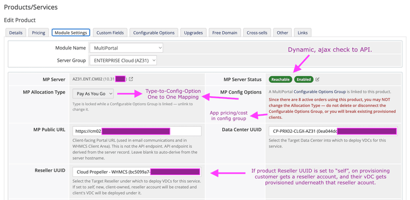Open the Free Domain tab
Viewport: 410px width, 200px height.
click(x=224, y=33)
